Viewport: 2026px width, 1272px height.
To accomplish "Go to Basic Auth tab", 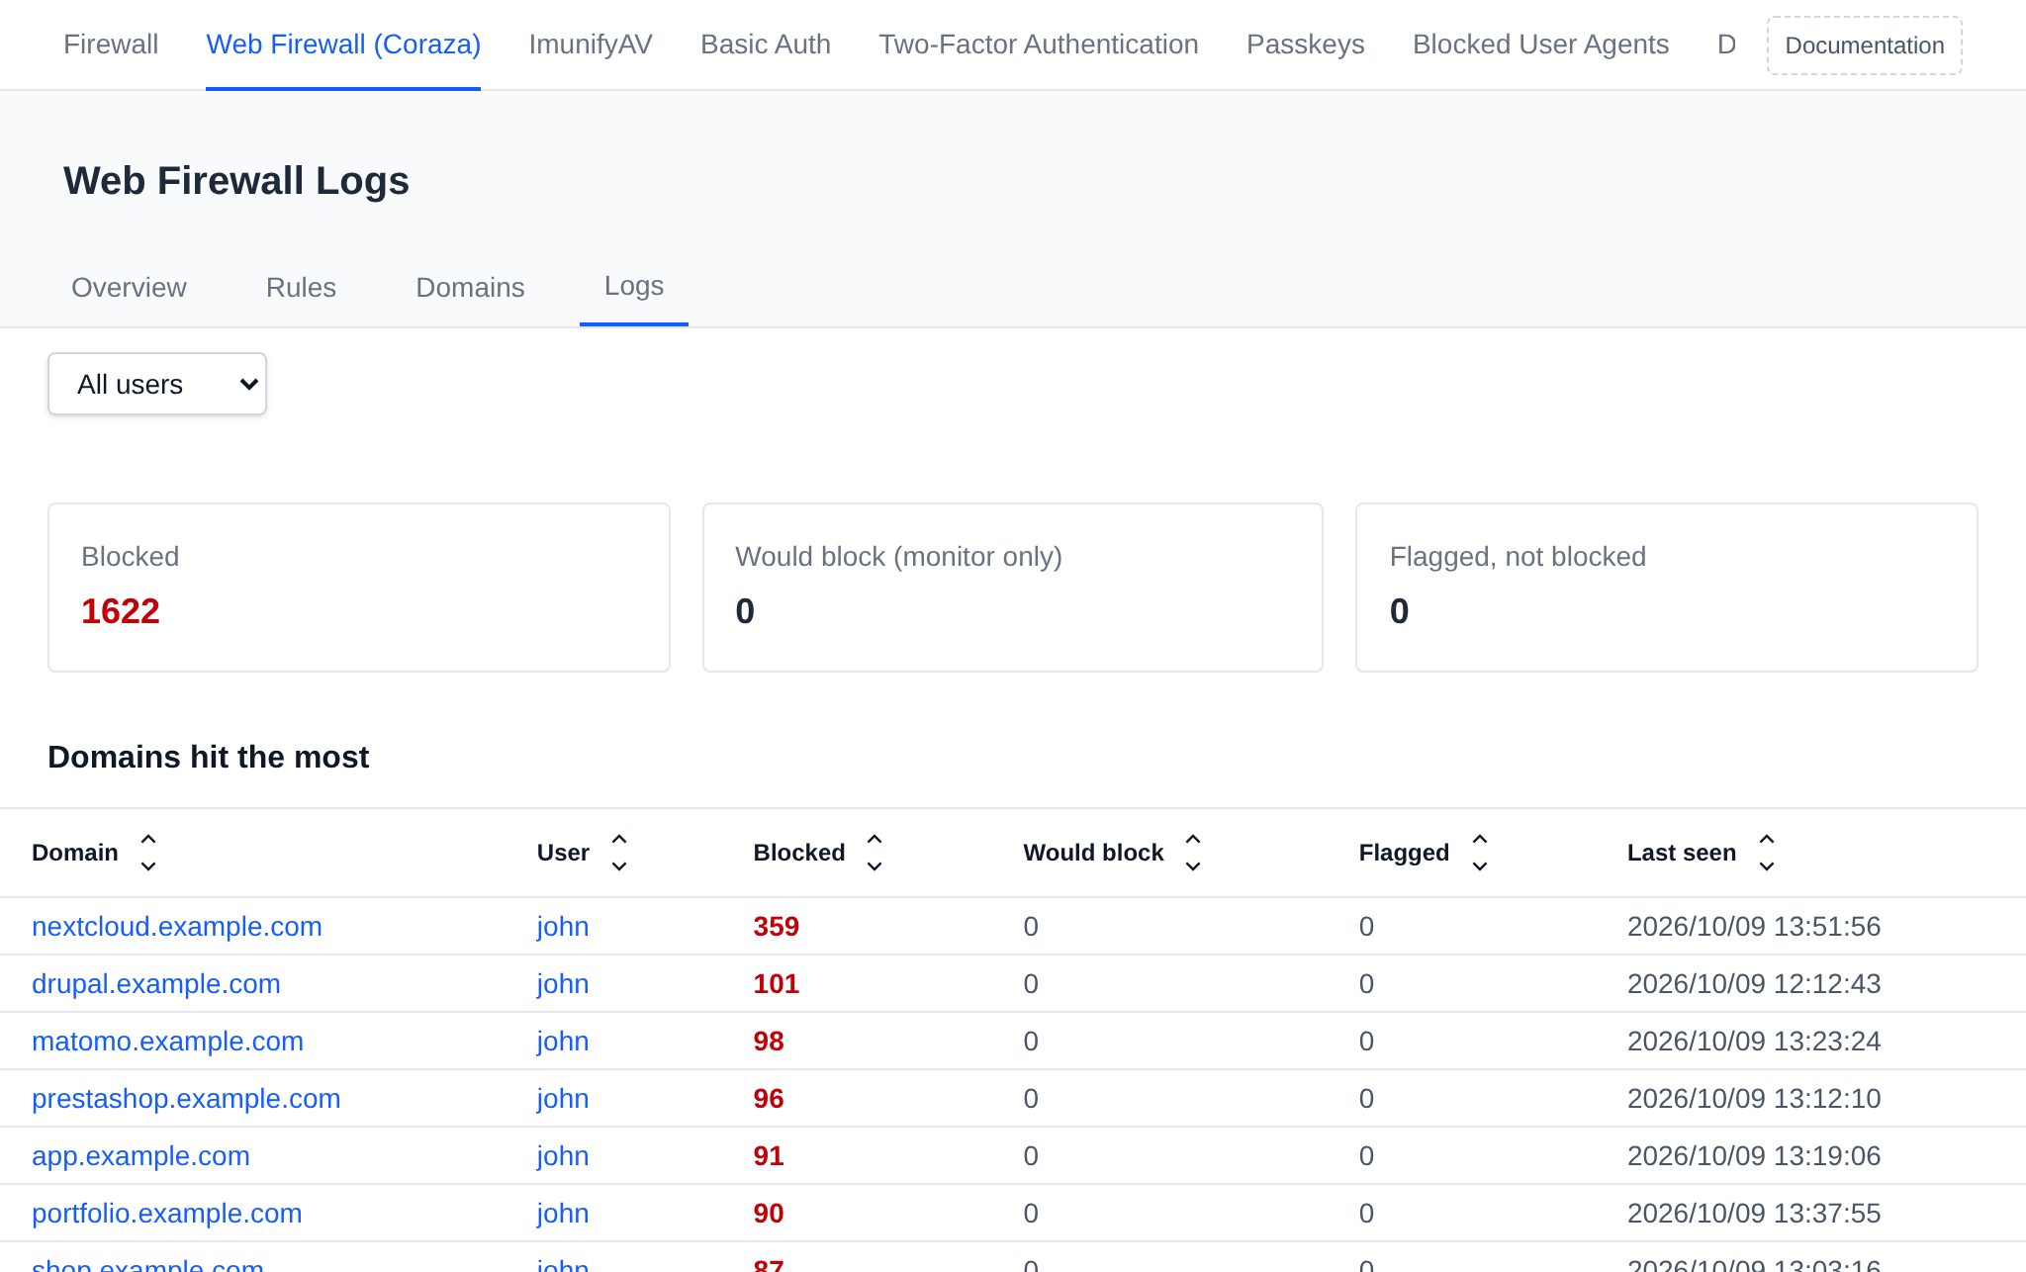I will [x=766, y=45].
